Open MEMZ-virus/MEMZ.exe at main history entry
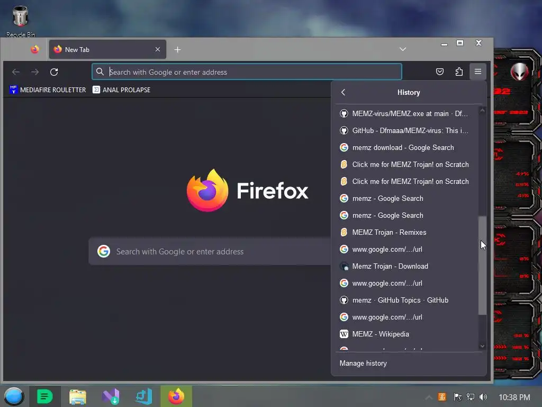542x407 pixels. coord(406,113)
